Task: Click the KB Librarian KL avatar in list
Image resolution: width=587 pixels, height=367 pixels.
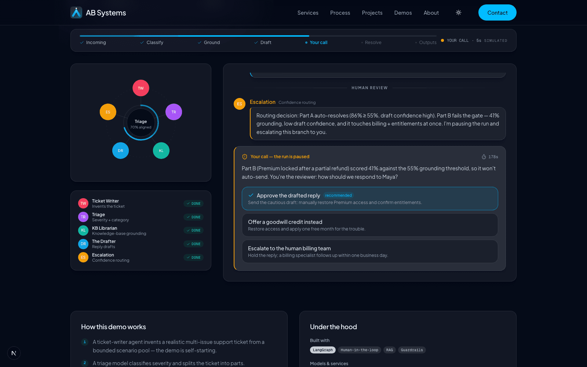Action: (x=83, y=230)
